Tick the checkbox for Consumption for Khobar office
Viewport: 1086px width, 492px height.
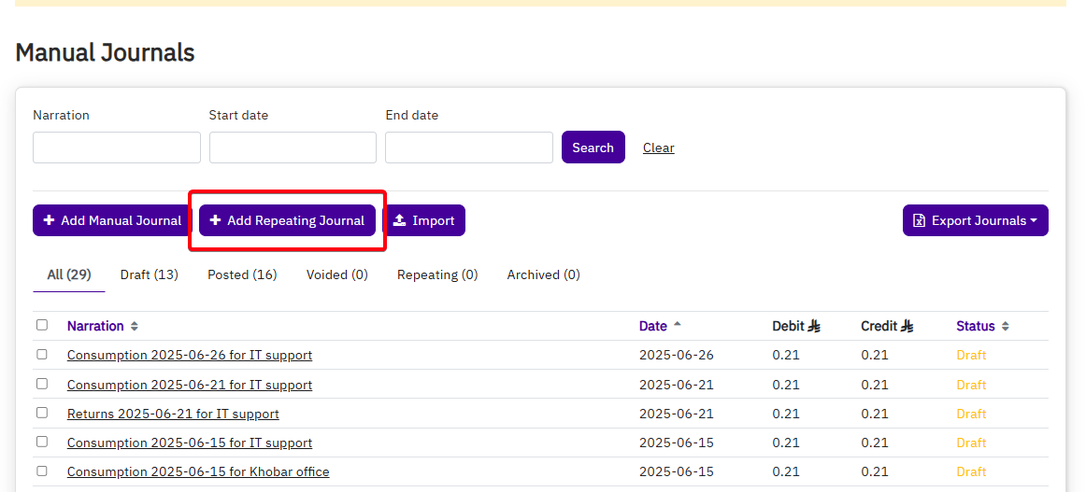[x=42, y=471]
